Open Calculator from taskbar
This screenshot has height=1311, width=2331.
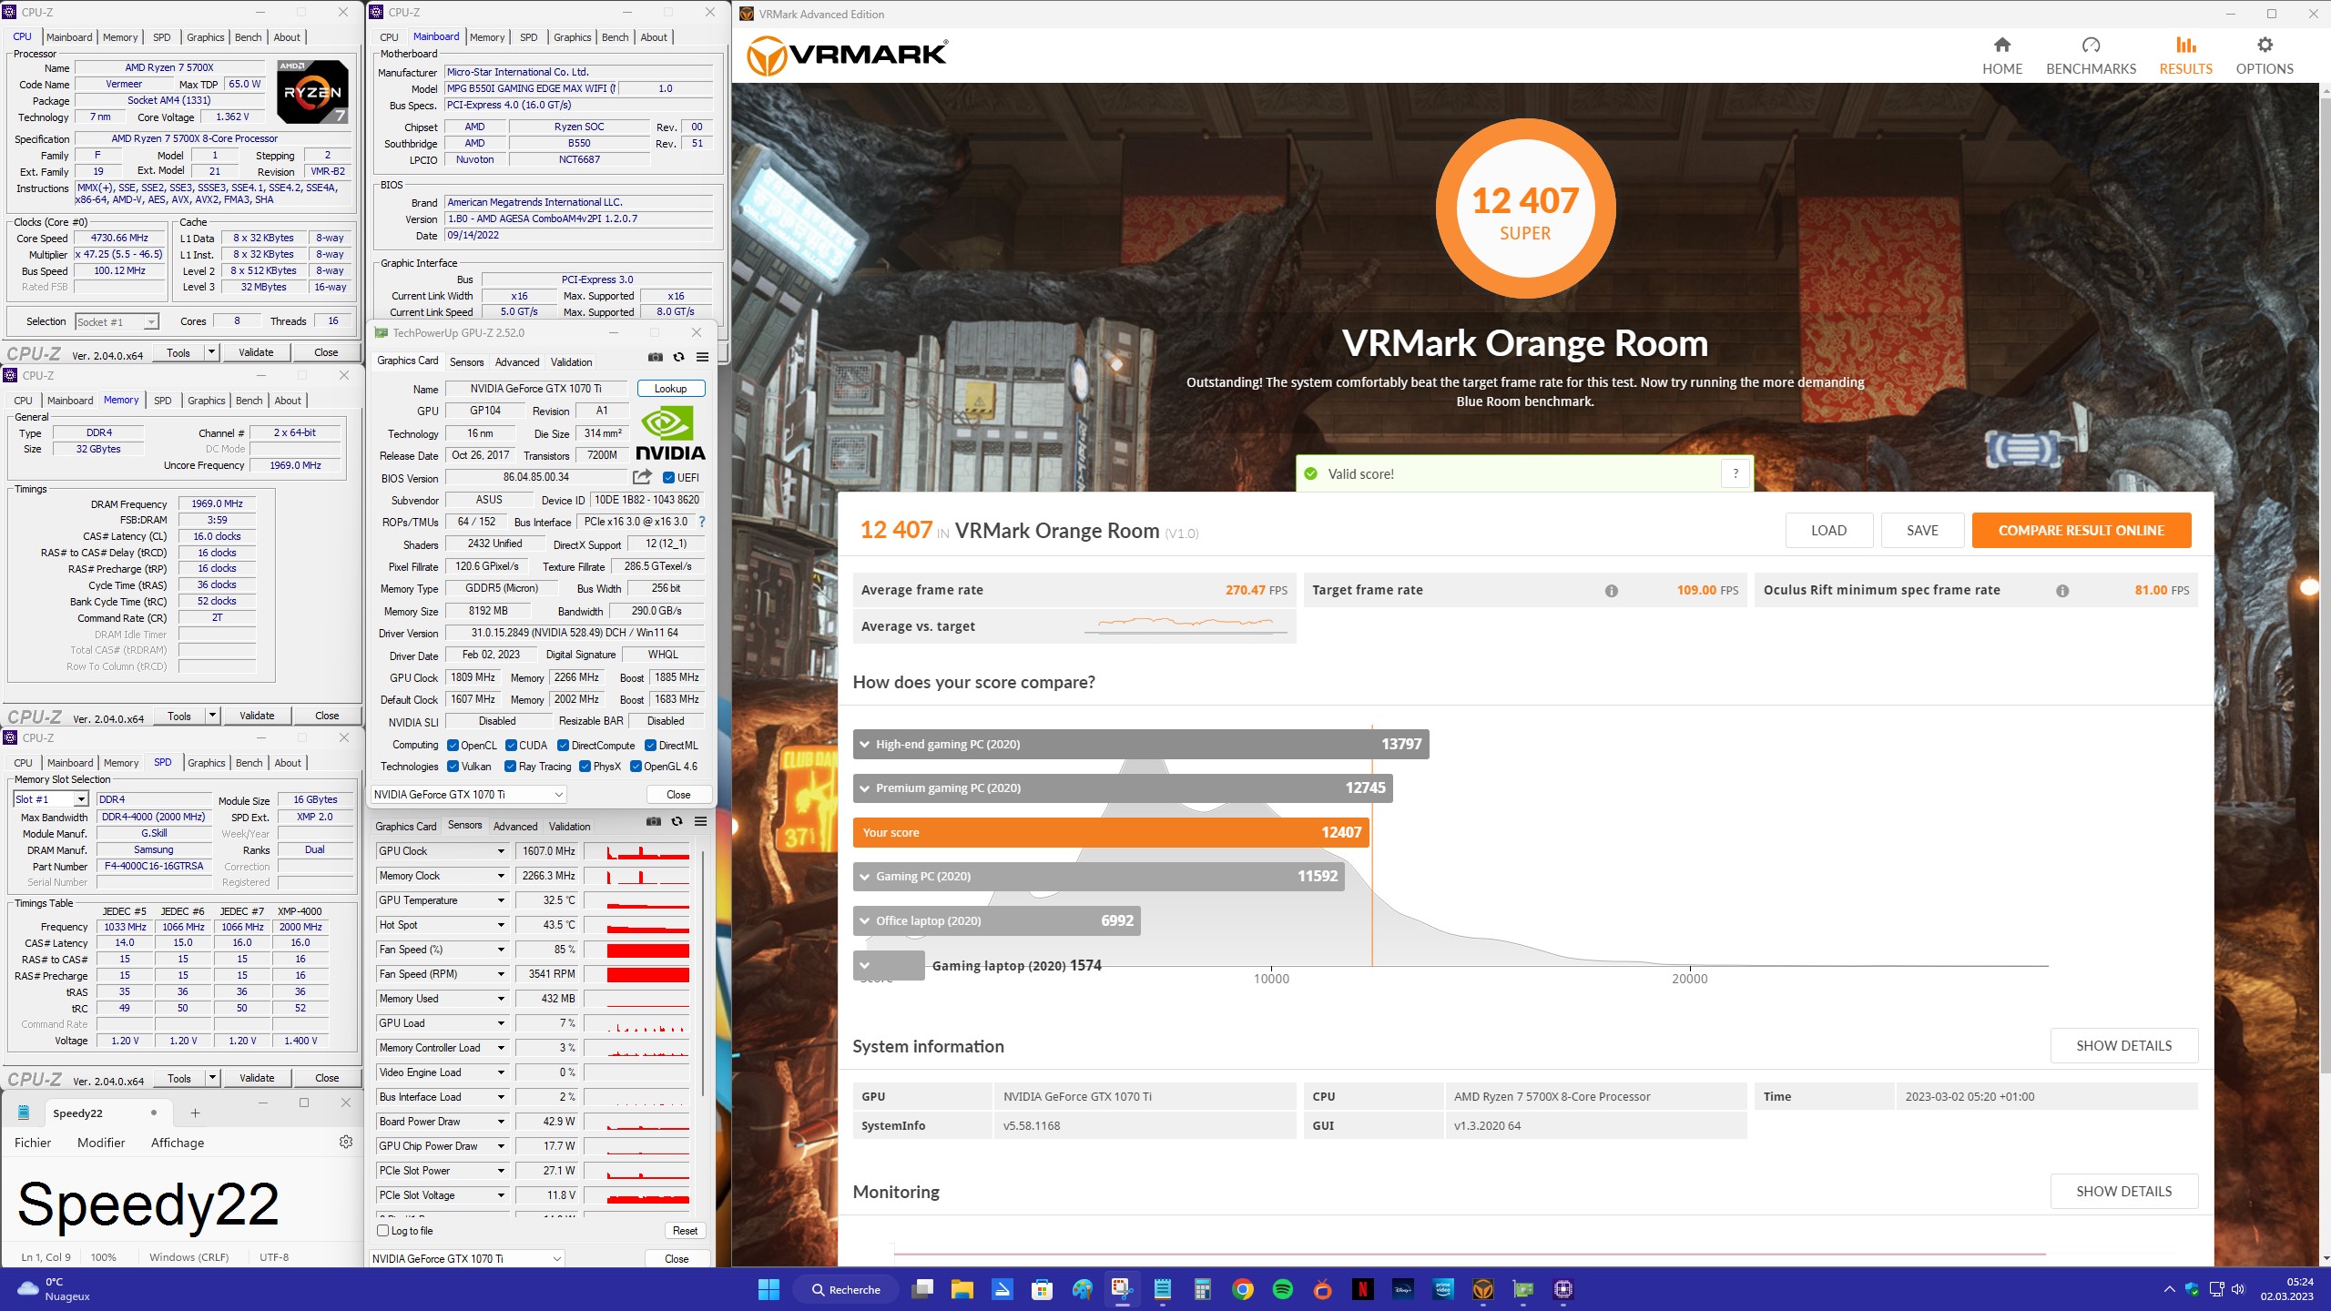[x=1202, y=1289]
